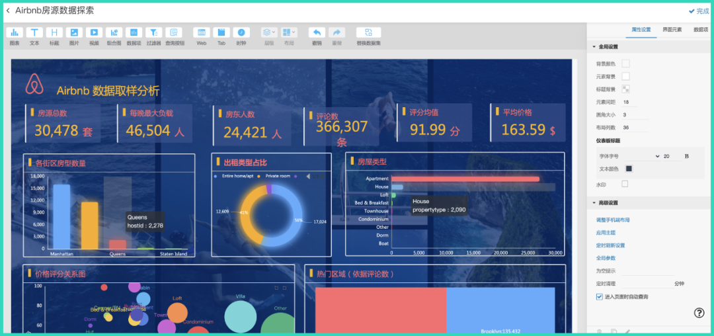Collapse the 全局设置 section
The width and height of the screenshot is (714, 336).
pos(594,47)
